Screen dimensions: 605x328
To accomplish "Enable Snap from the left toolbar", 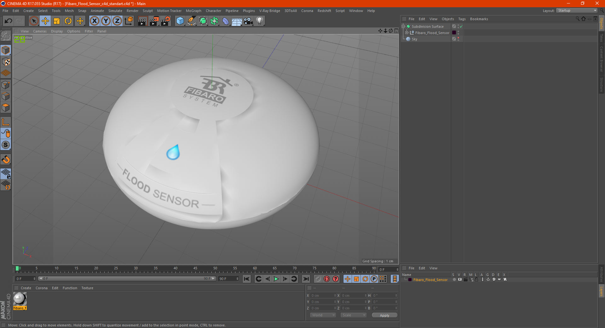I will 6,160.
